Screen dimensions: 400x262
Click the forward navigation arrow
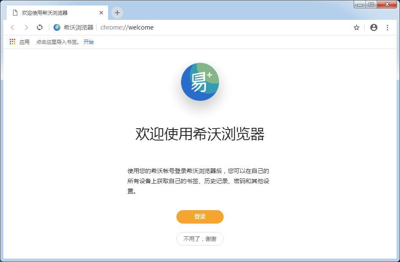point(26,27)
